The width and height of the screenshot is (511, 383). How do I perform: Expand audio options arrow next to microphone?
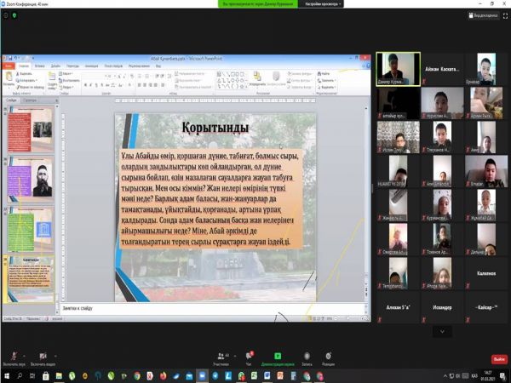25,354
